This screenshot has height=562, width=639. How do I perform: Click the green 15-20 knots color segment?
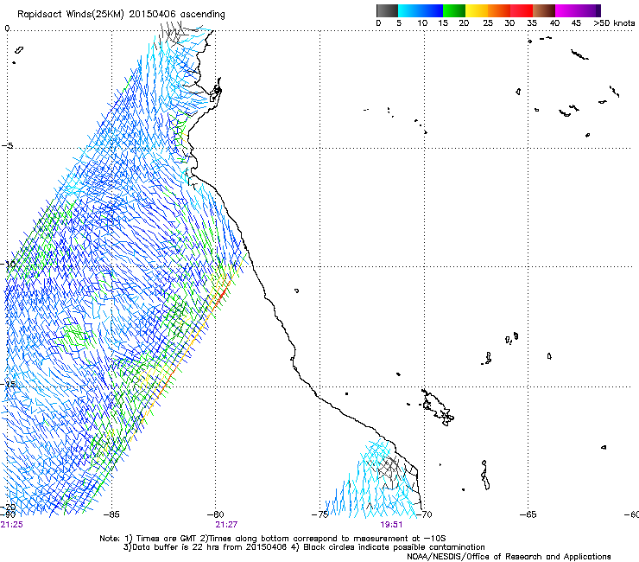coord(454,10)
